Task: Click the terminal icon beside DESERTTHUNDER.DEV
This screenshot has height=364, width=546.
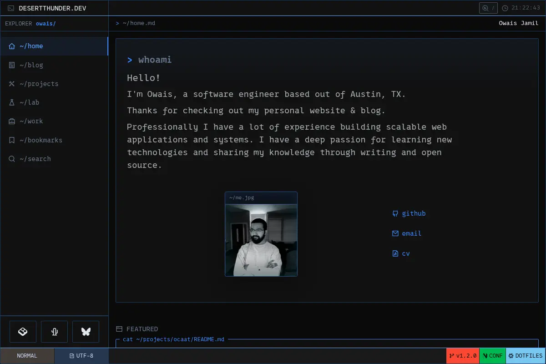Action: point(11,8)
